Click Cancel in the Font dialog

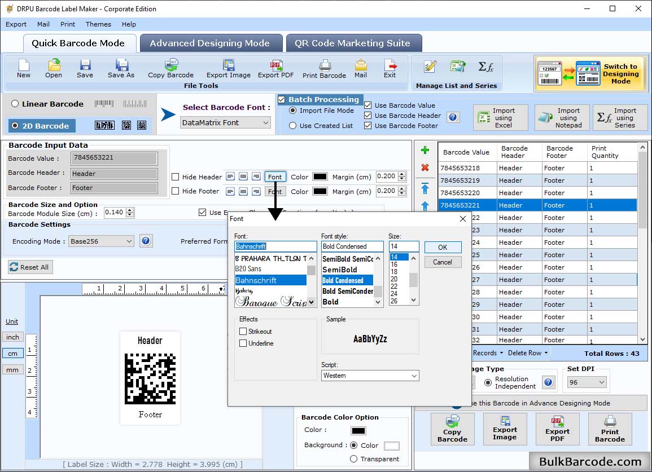pos(443,262)
